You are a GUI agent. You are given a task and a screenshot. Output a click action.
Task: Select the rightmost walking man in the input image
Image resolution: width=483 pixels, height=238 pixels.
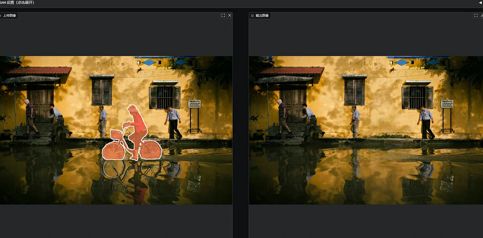coord(174,121)
